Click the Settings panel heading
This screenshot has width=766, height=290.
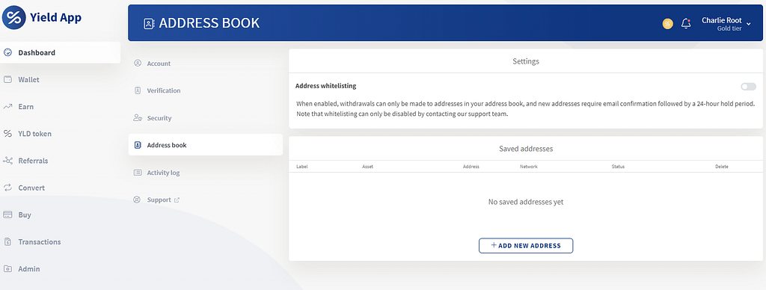tap(526, 61)
